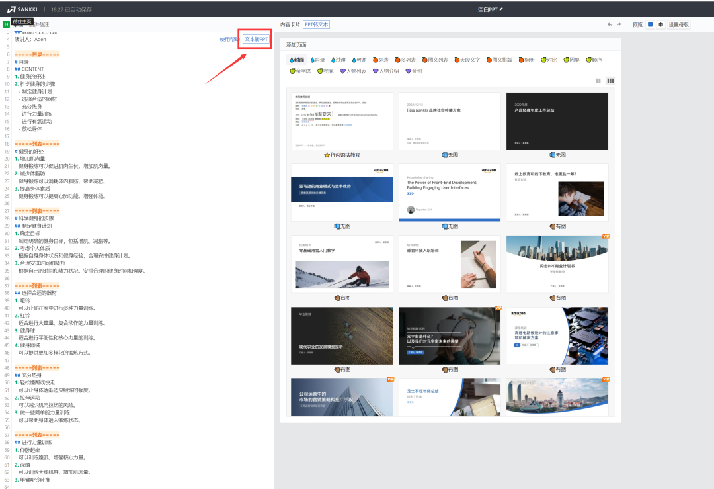
Task: Click the redo arrow icon
Action: pos(619,24)
